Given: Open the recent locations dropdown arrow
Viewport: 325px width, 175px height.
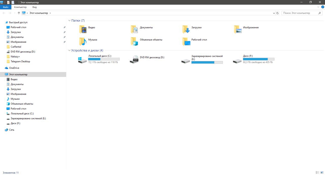Looking at the screenshot, I should coord(14,13).
